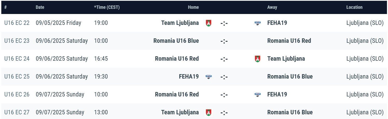Open game U16 EC 27 link

17,112
